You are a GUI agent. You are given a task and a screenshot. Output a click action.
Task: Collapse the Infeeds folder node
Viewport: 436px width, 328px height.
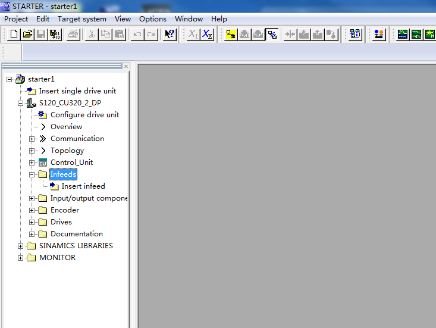(x=32, y=174)
